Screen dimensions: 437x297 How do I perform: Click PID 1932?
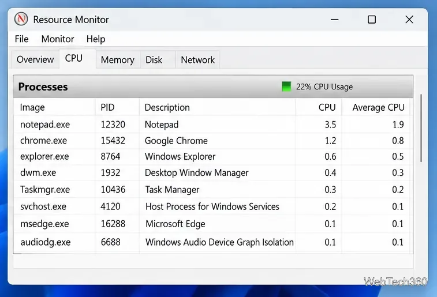click(110, 172)
